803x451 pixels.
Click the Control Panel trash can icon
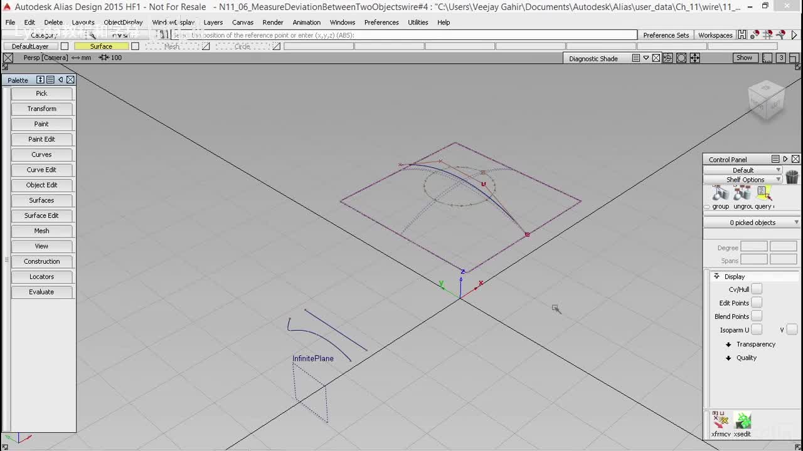(x=792, y=177)
